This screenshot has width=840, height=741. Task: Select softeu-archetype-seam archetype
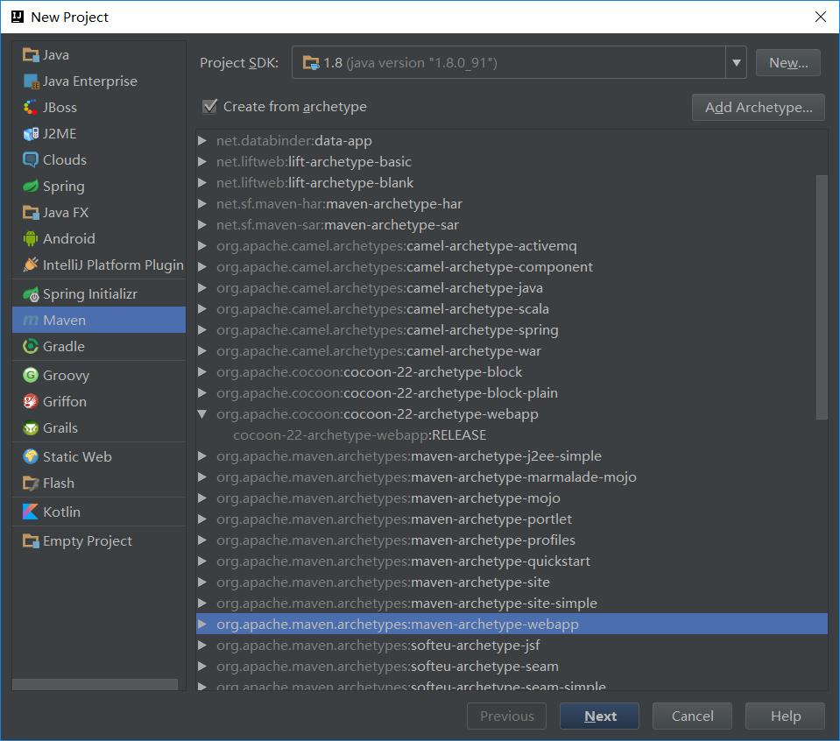click(x=387, y=667)
